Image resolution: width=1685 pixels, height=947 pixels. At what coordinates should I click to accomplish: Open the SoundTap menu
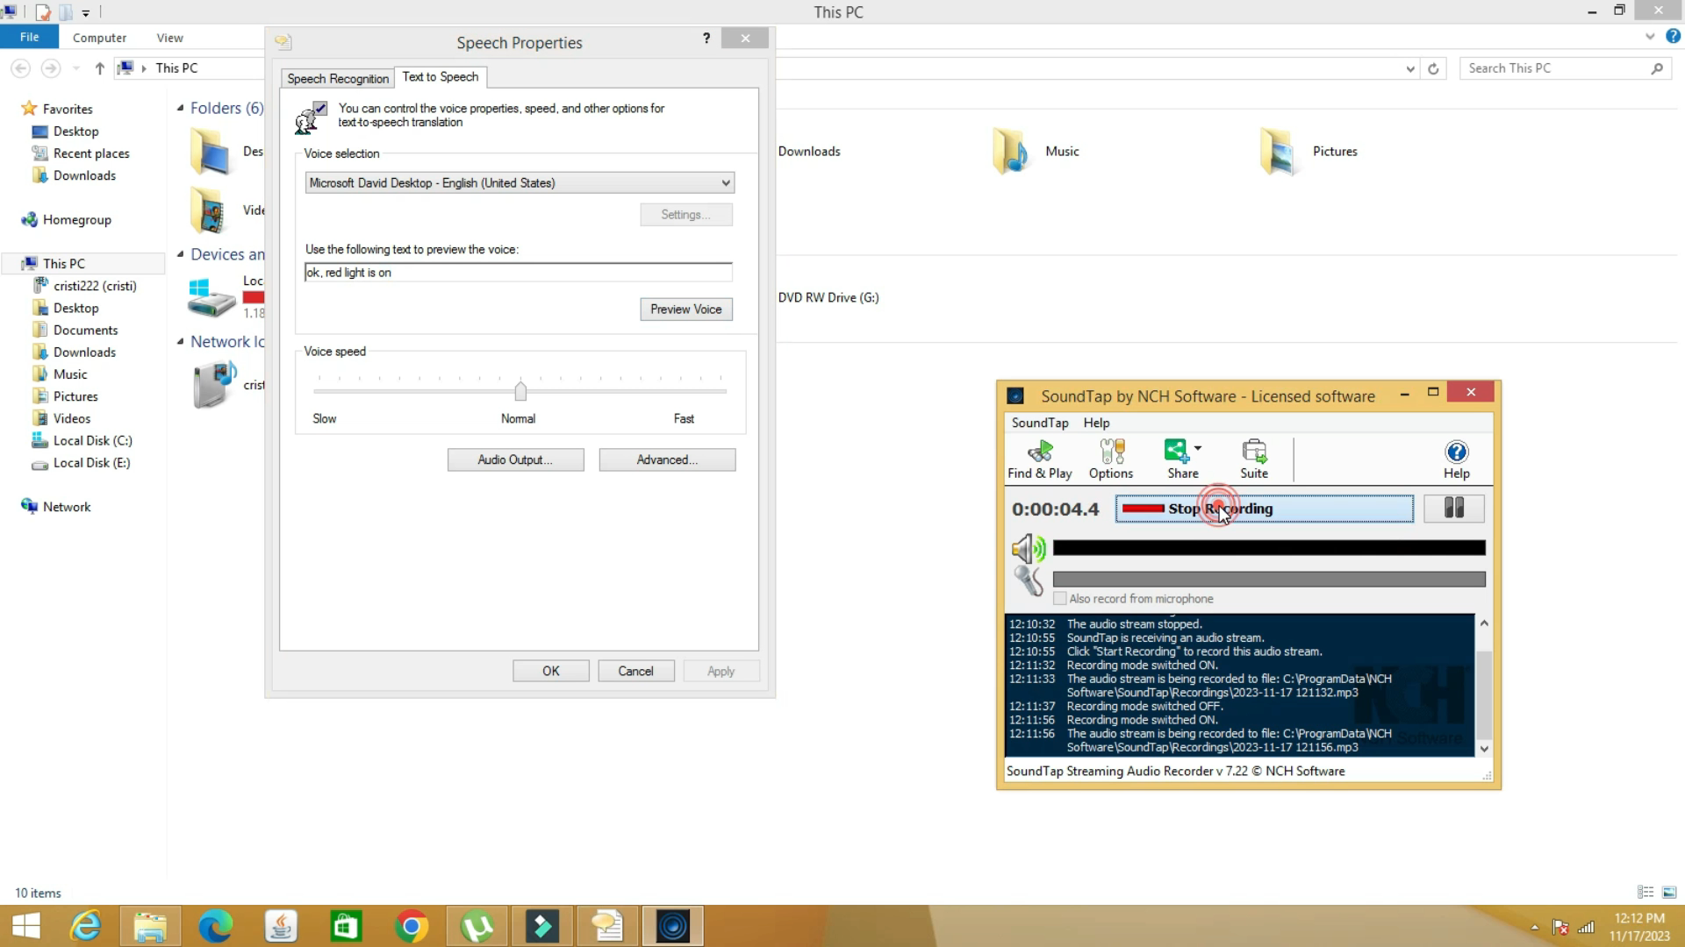pyautogui.click(x=1039, y=423)
